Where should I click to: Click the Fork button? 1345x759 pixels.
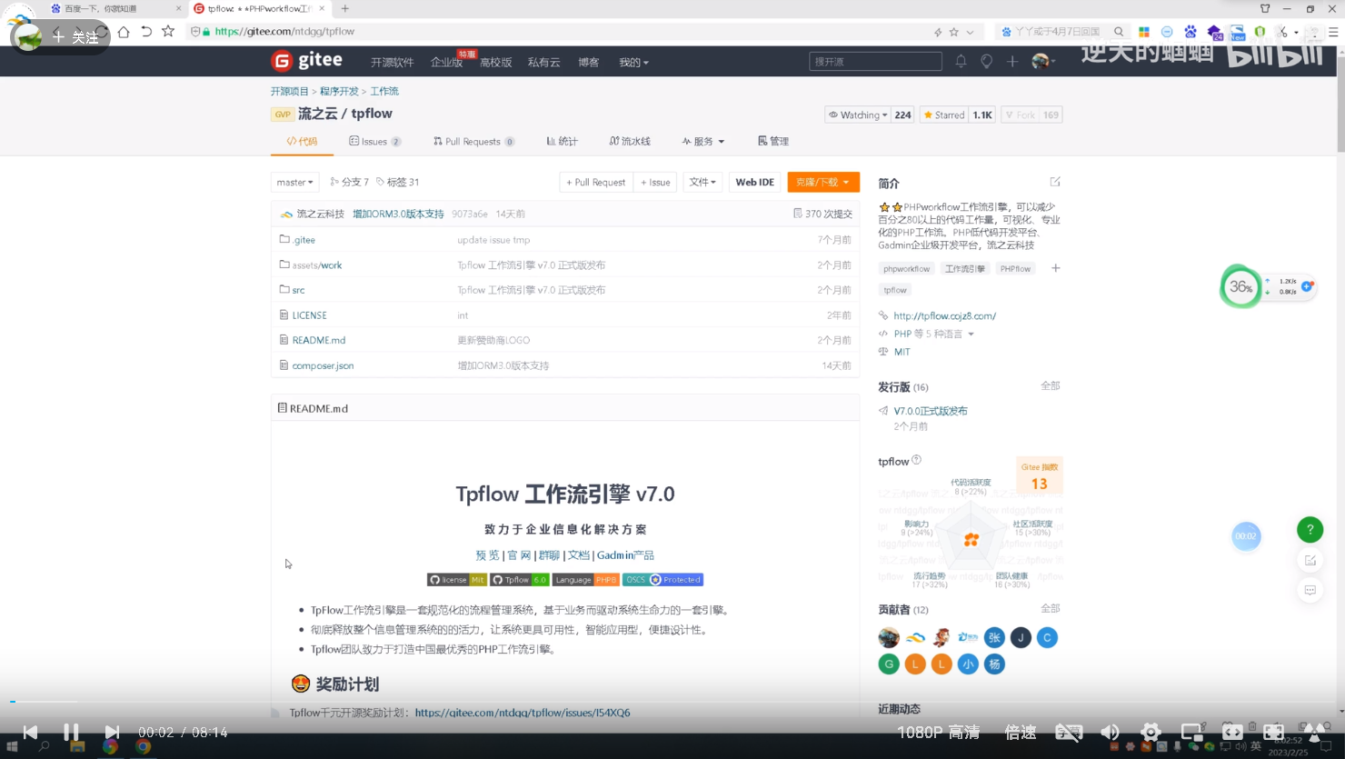coord(1020,115)
